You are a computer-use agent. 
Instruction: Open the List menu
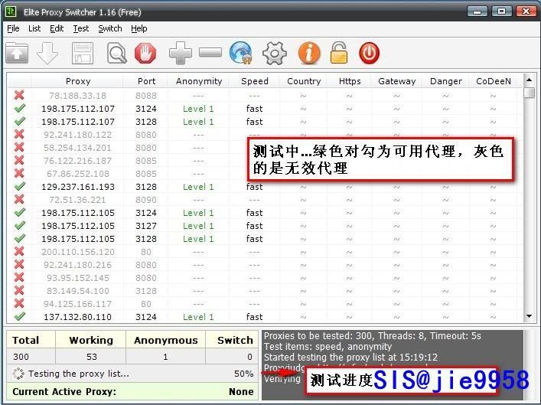tap(34, 28)
